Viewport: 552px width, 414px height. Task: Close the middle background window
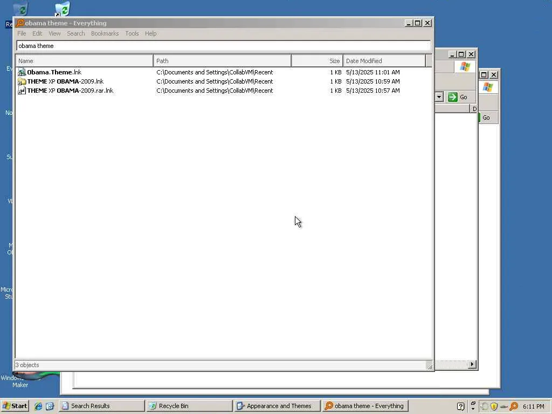click(x=471, y=54)
